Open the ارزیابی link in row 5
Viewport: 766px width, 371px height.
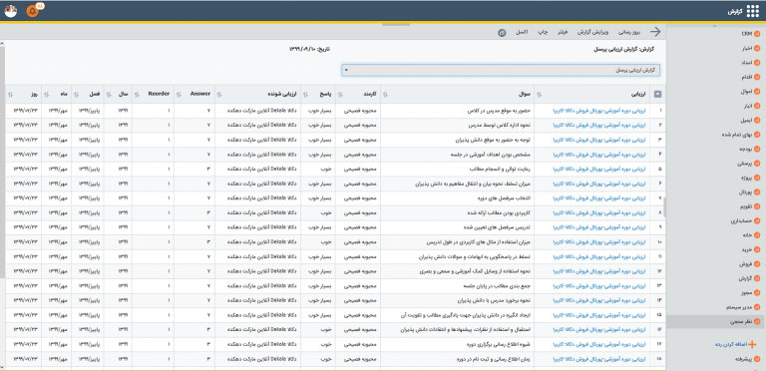[x=598, y=169]
